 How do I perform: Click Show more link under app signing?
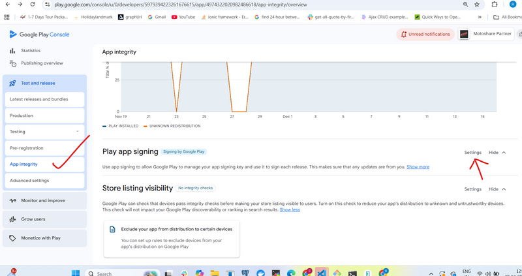[418, 167]
